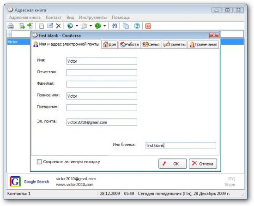Click the Google G logo icon

click(x=15, y=182)
